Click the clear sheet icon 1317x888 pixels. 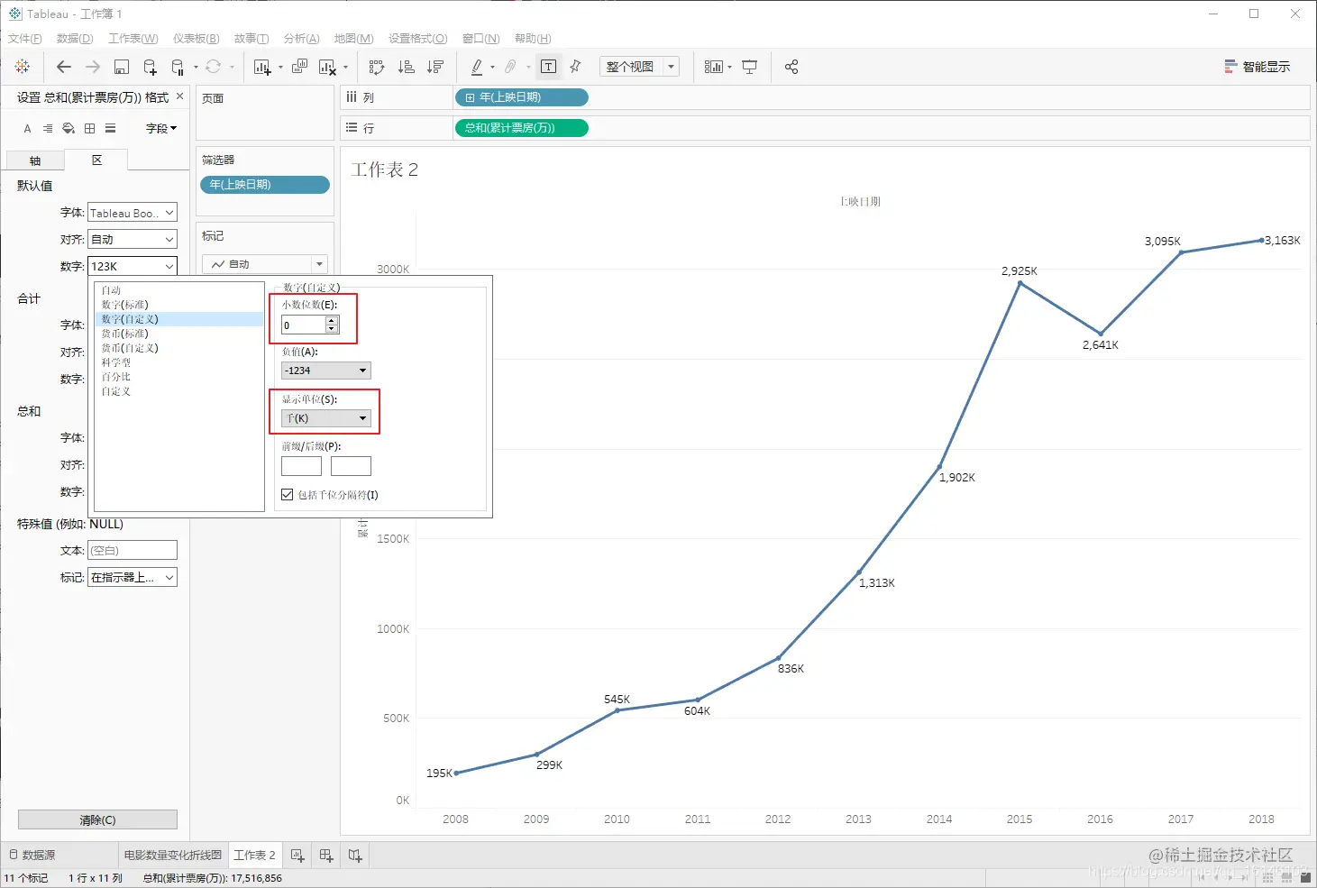pos(327,67)
